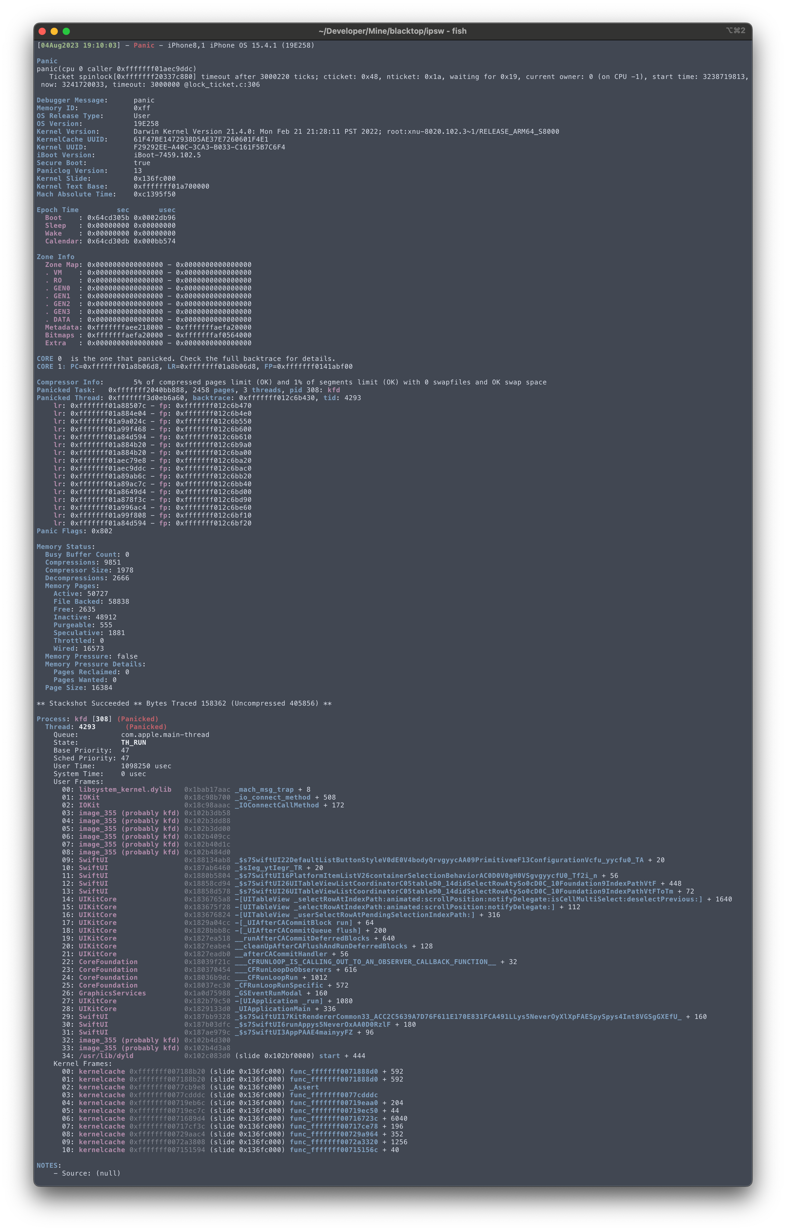Click the timestamp '[04Aug2023 19:10:03]'
786x1231 pixels.
click(x=79, y=45)
